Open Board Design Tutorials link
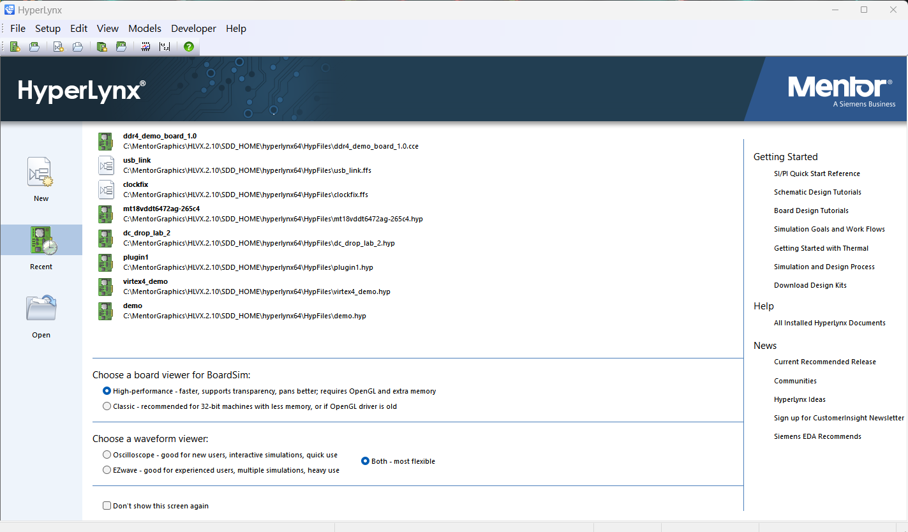This screenshot has height=532, width=908. 811,211
